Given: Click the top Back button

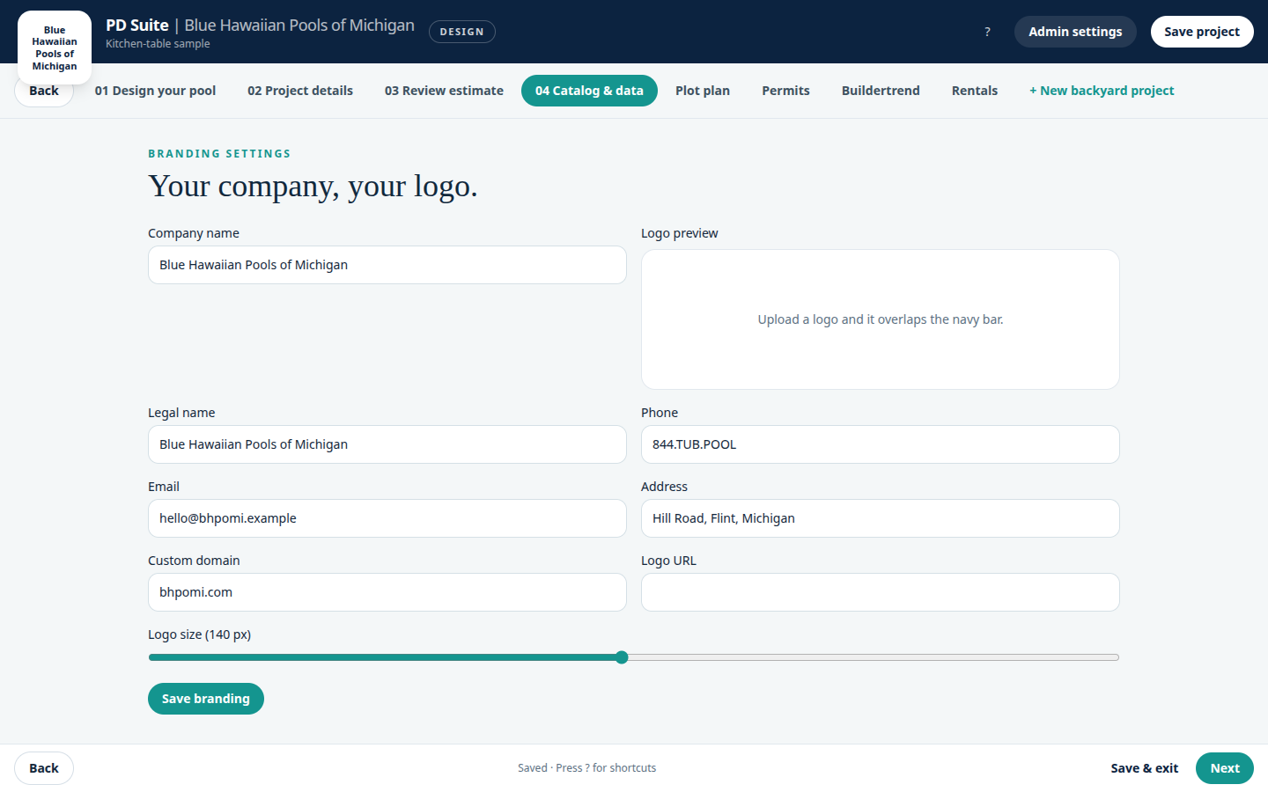Looking at the screenshot, I should [x=44, y=92].
